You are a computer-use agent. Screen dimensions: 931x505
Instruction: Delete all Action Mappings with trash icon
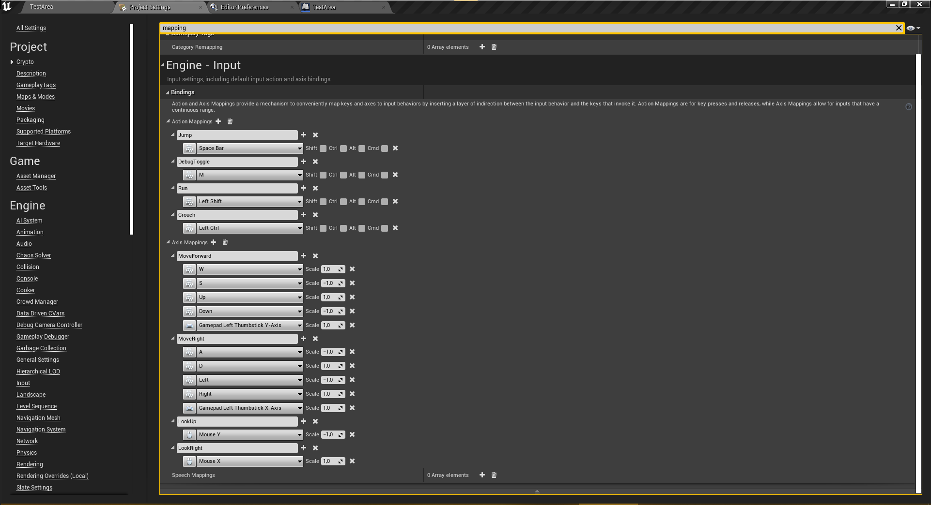click(230, 121)
